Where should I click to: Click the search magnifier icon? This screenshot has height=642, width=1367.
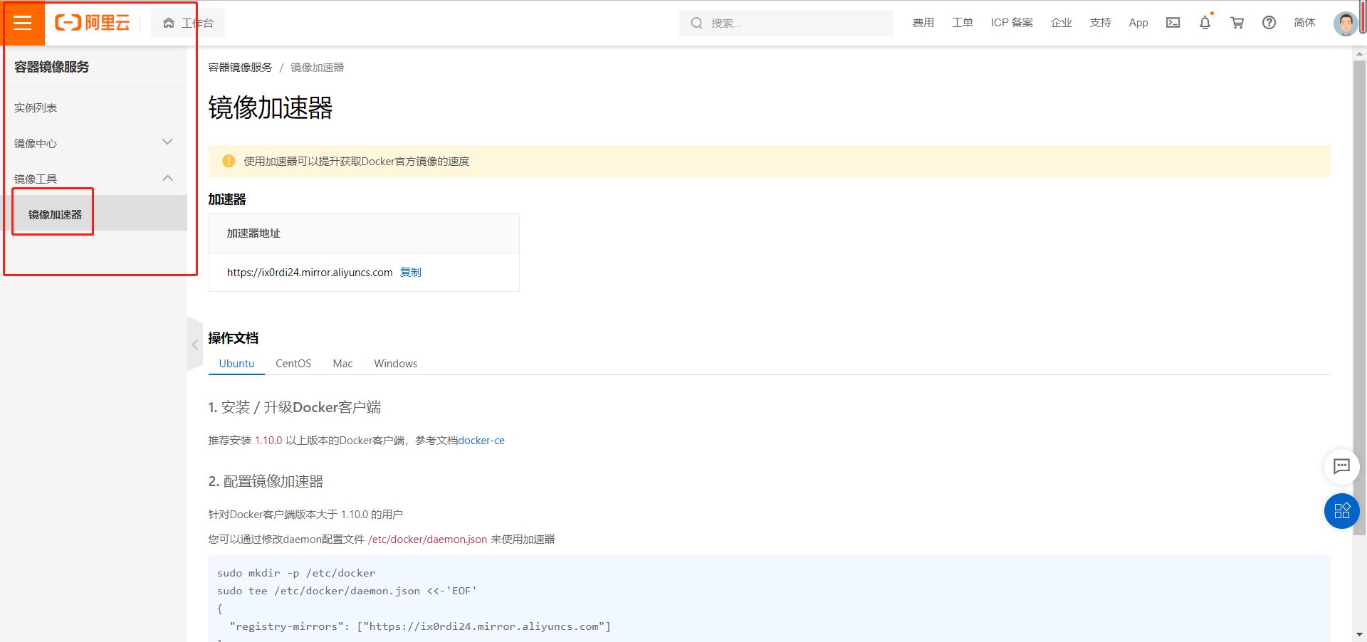click(696, 23)
